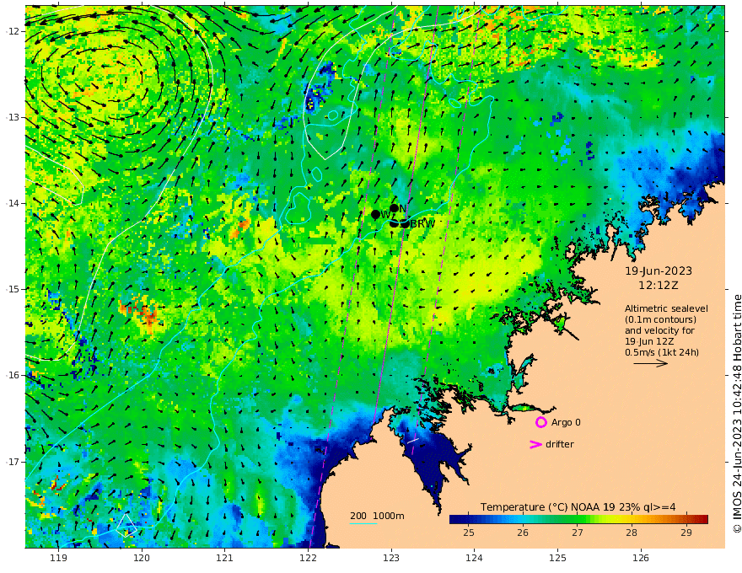Click the '19-Jun-2023' date text
Screen dimensions: 742x573
point(659,270)
